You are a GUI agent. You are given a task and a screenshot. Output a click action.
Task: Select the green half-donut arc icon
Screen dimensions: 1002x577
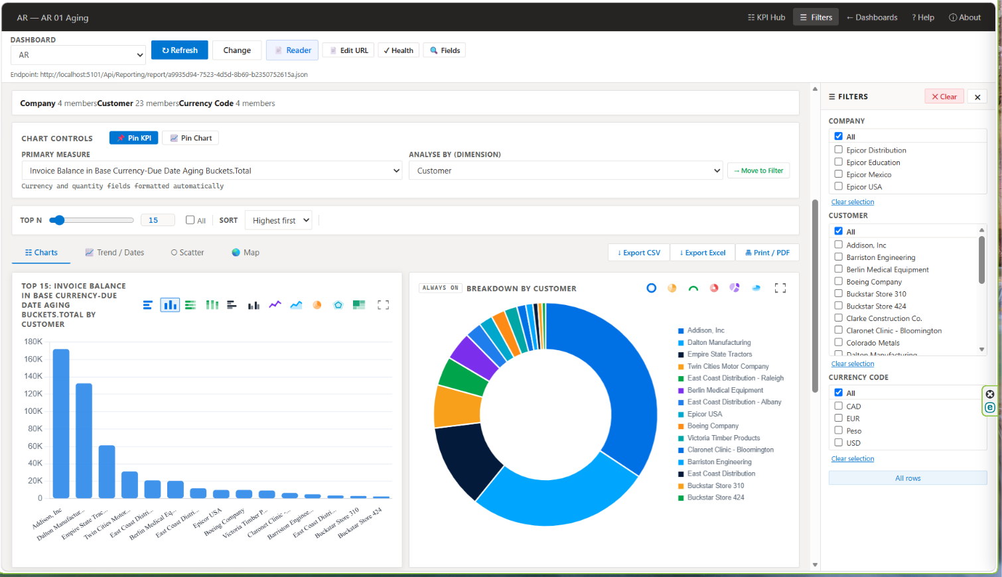(693, 288)
